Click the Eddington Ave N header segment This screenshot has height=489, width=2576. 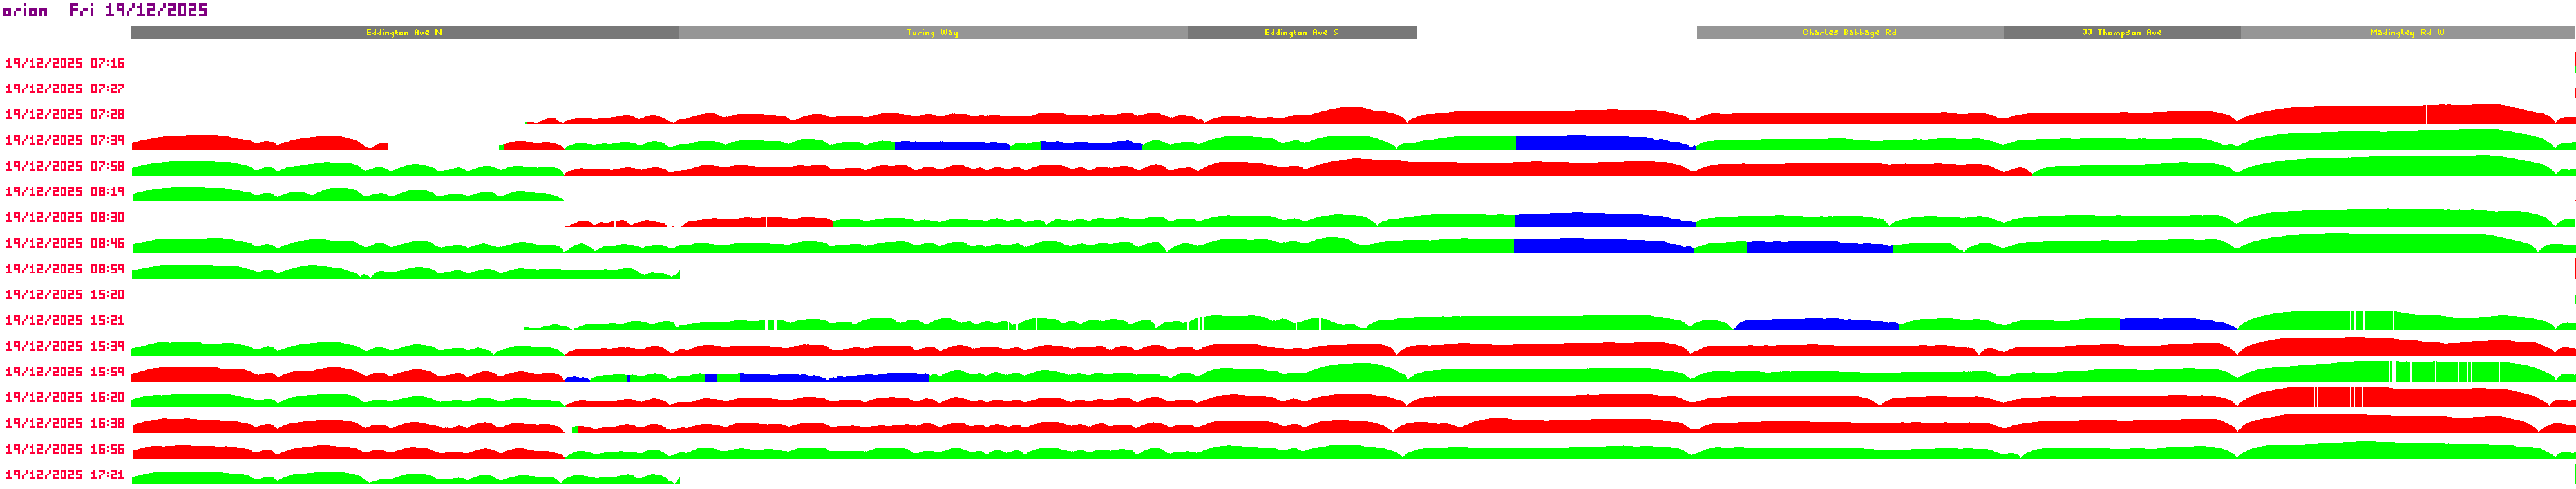(404, 33)
